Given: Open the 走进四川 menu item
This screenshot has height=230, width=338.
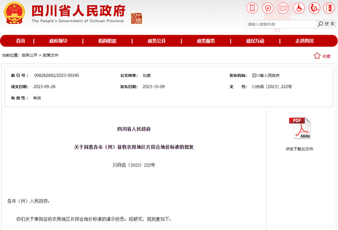Looking at the screenshot, I should [304, 41].
